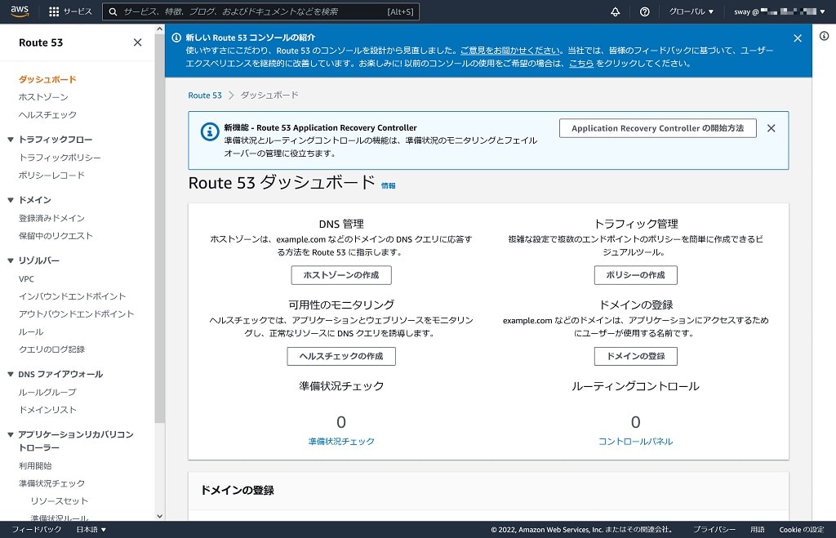This screenshot has height=538, width=836.
Task: Collapse the リゾルバー section
Action: coord(10,260)
